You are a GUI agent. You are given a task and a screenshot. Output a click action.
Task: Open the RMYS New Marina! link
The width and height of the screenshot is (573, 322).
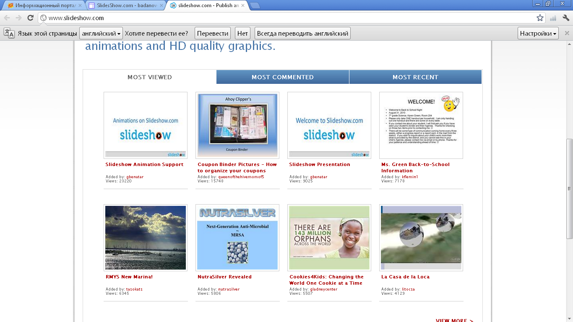(129, 277)
